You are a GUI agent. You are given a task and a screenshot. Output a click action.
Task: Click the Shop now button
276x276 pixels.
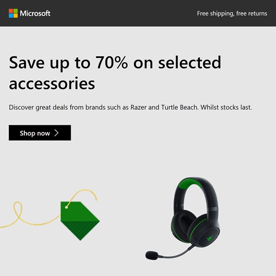click(40, 133)
